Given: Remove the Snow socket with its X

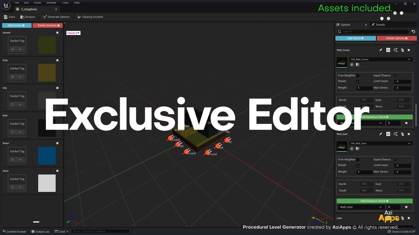Looking at the screenshot, I should tap(57, 171).
